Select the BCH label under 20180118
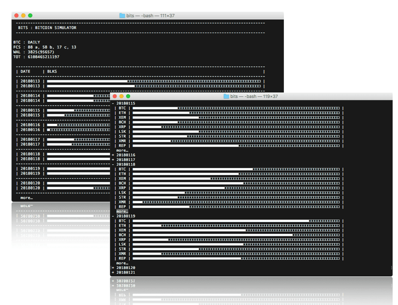Viewport: 398px width, 305px height. point(122,183)
